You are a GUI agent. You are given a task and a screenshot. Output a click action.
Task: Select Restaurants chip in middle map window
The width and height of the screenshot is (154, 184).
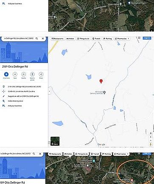click(x=57, y=39)
